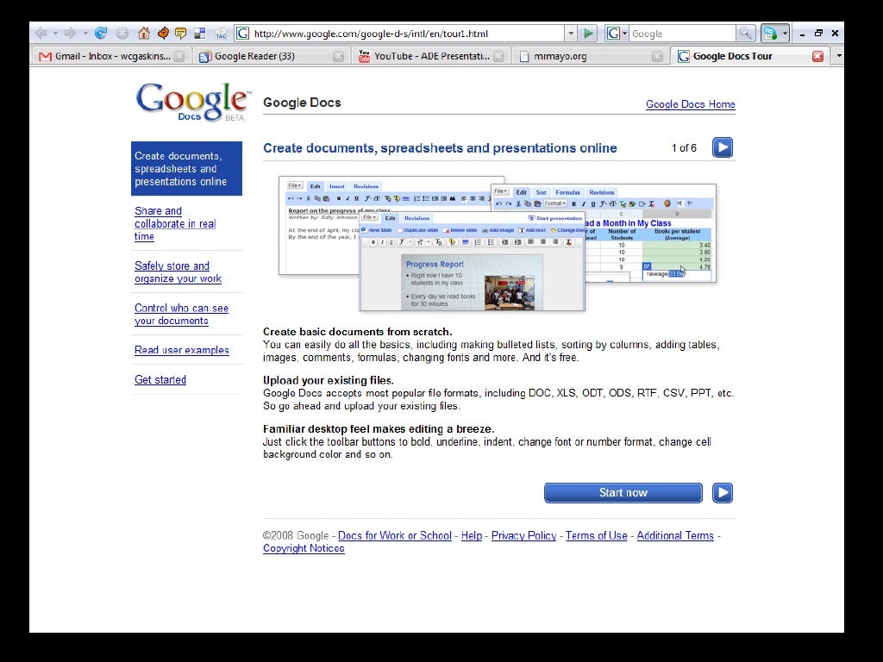Click the green-blue icon button right of search

(770, 34)
